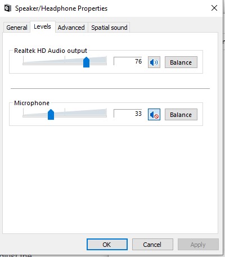Switch to the General tab
Viewport: 225px width, 257px height.
(17, 28)
